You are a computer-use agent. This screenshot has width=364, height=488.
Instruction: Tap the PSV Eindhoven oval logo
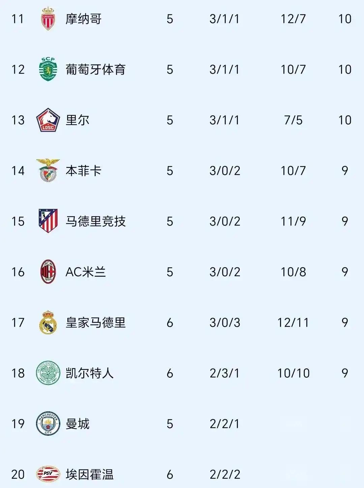click(48, 474)
